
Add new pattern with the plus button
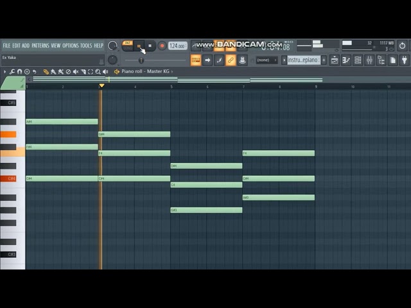(x=324, y=60)
